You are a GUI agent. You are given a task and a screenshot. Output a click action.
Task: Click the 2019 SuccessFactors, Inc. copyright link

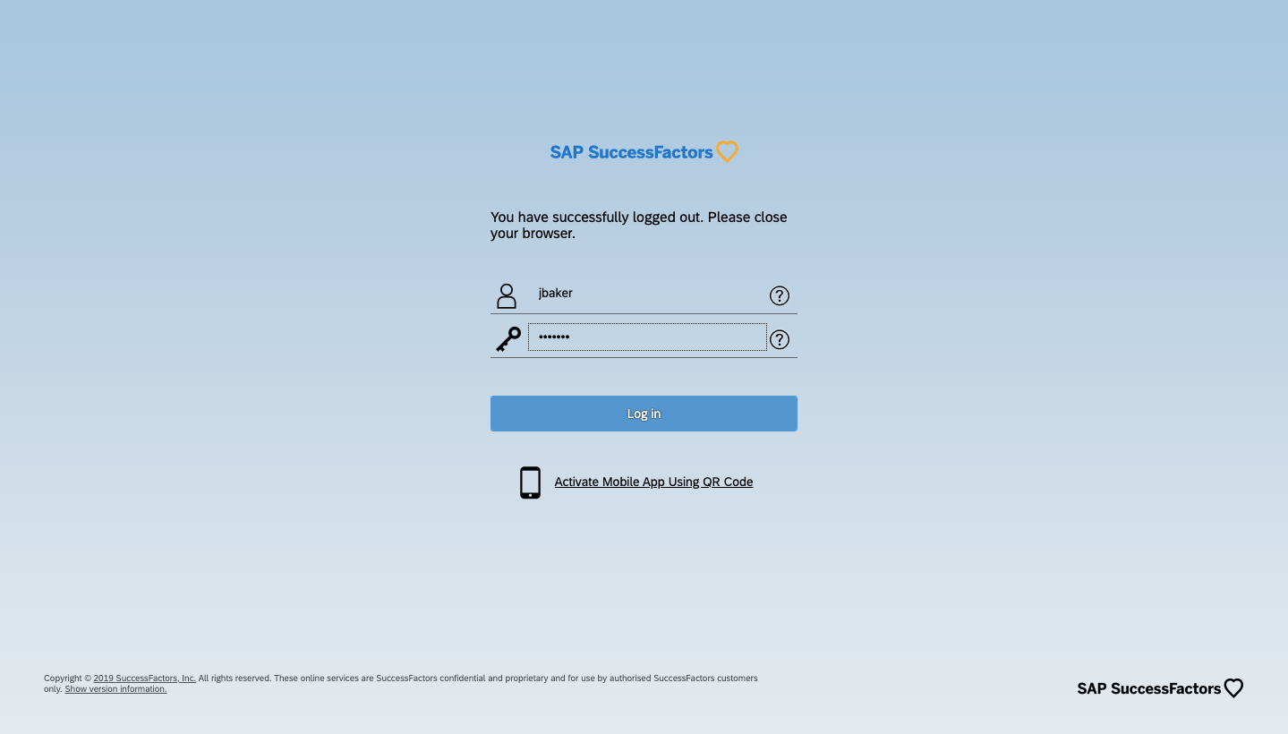(x=144, y=678)
